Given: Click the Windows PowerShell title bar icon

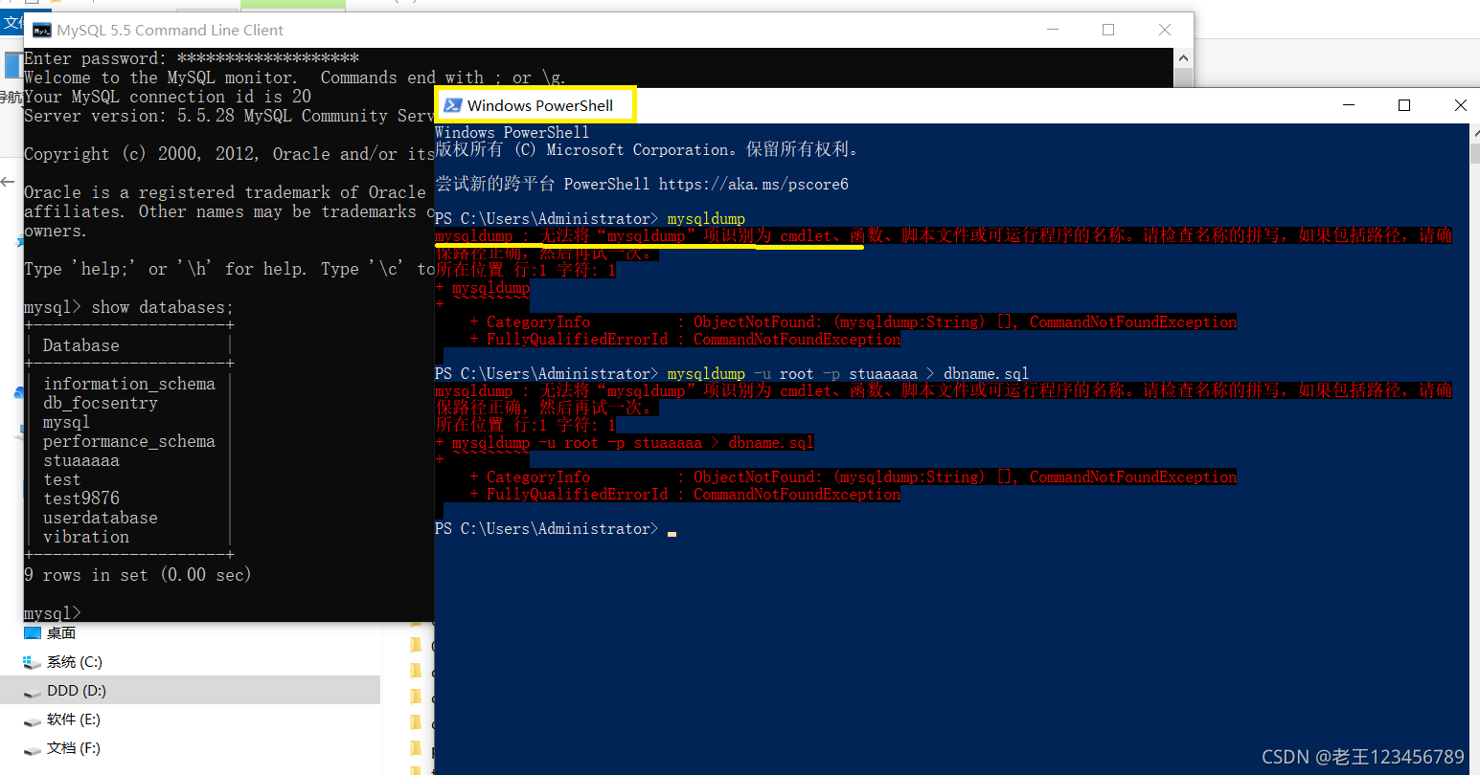Looking at the screenshot, I should [x=452, y=105].
